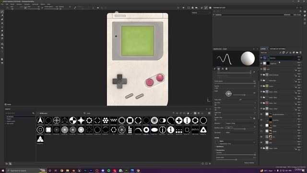Select the arrow-shaped alpha thumbnail
The width and height of the screenshot is (307, 173).
click(40, 120)
